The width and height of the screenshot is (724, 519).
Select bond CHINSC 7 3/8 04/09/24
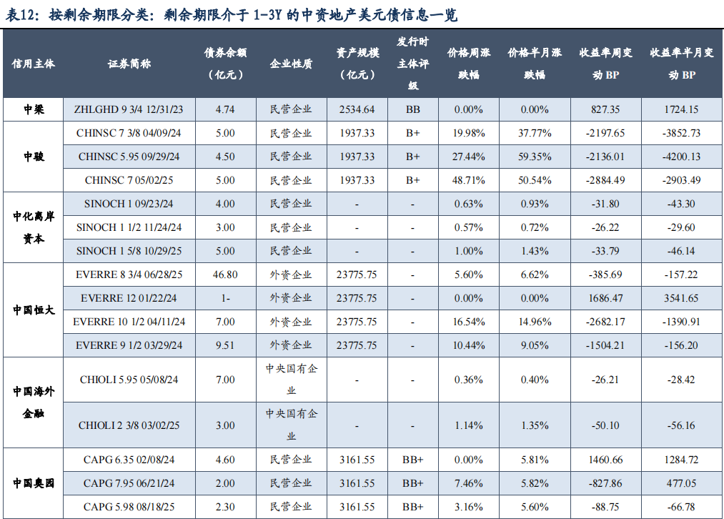[x=129, y=133]
